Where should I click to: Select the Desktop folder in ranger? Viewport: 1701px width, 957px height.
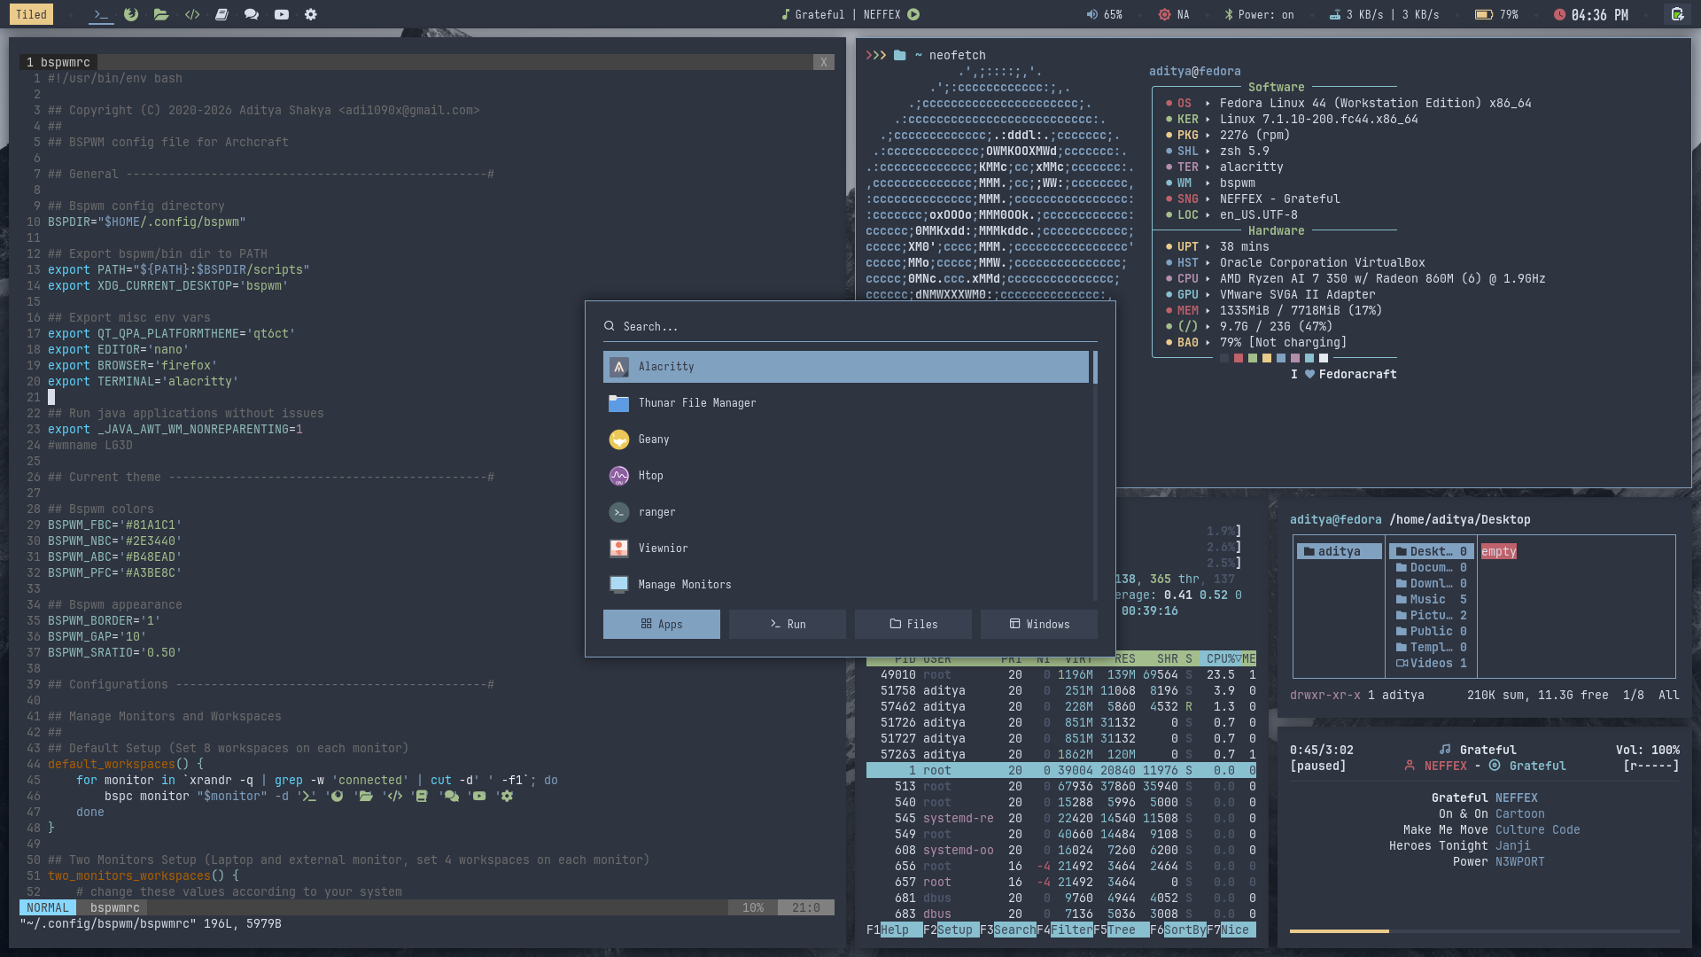[1432, 551]
